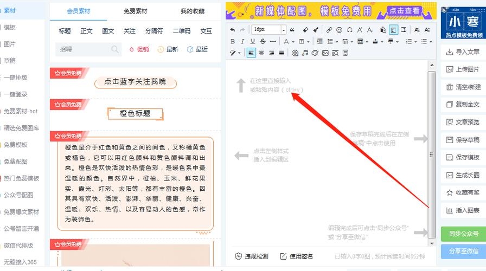Screen dimensions: 486x271
Task: Click the search magnifier in the 招聘 box
Action: (x=114, y=49)
